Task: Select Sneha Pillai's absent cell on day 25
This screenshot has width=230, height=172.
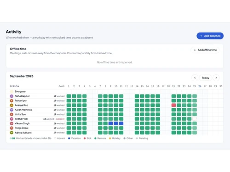Action: 195,119
